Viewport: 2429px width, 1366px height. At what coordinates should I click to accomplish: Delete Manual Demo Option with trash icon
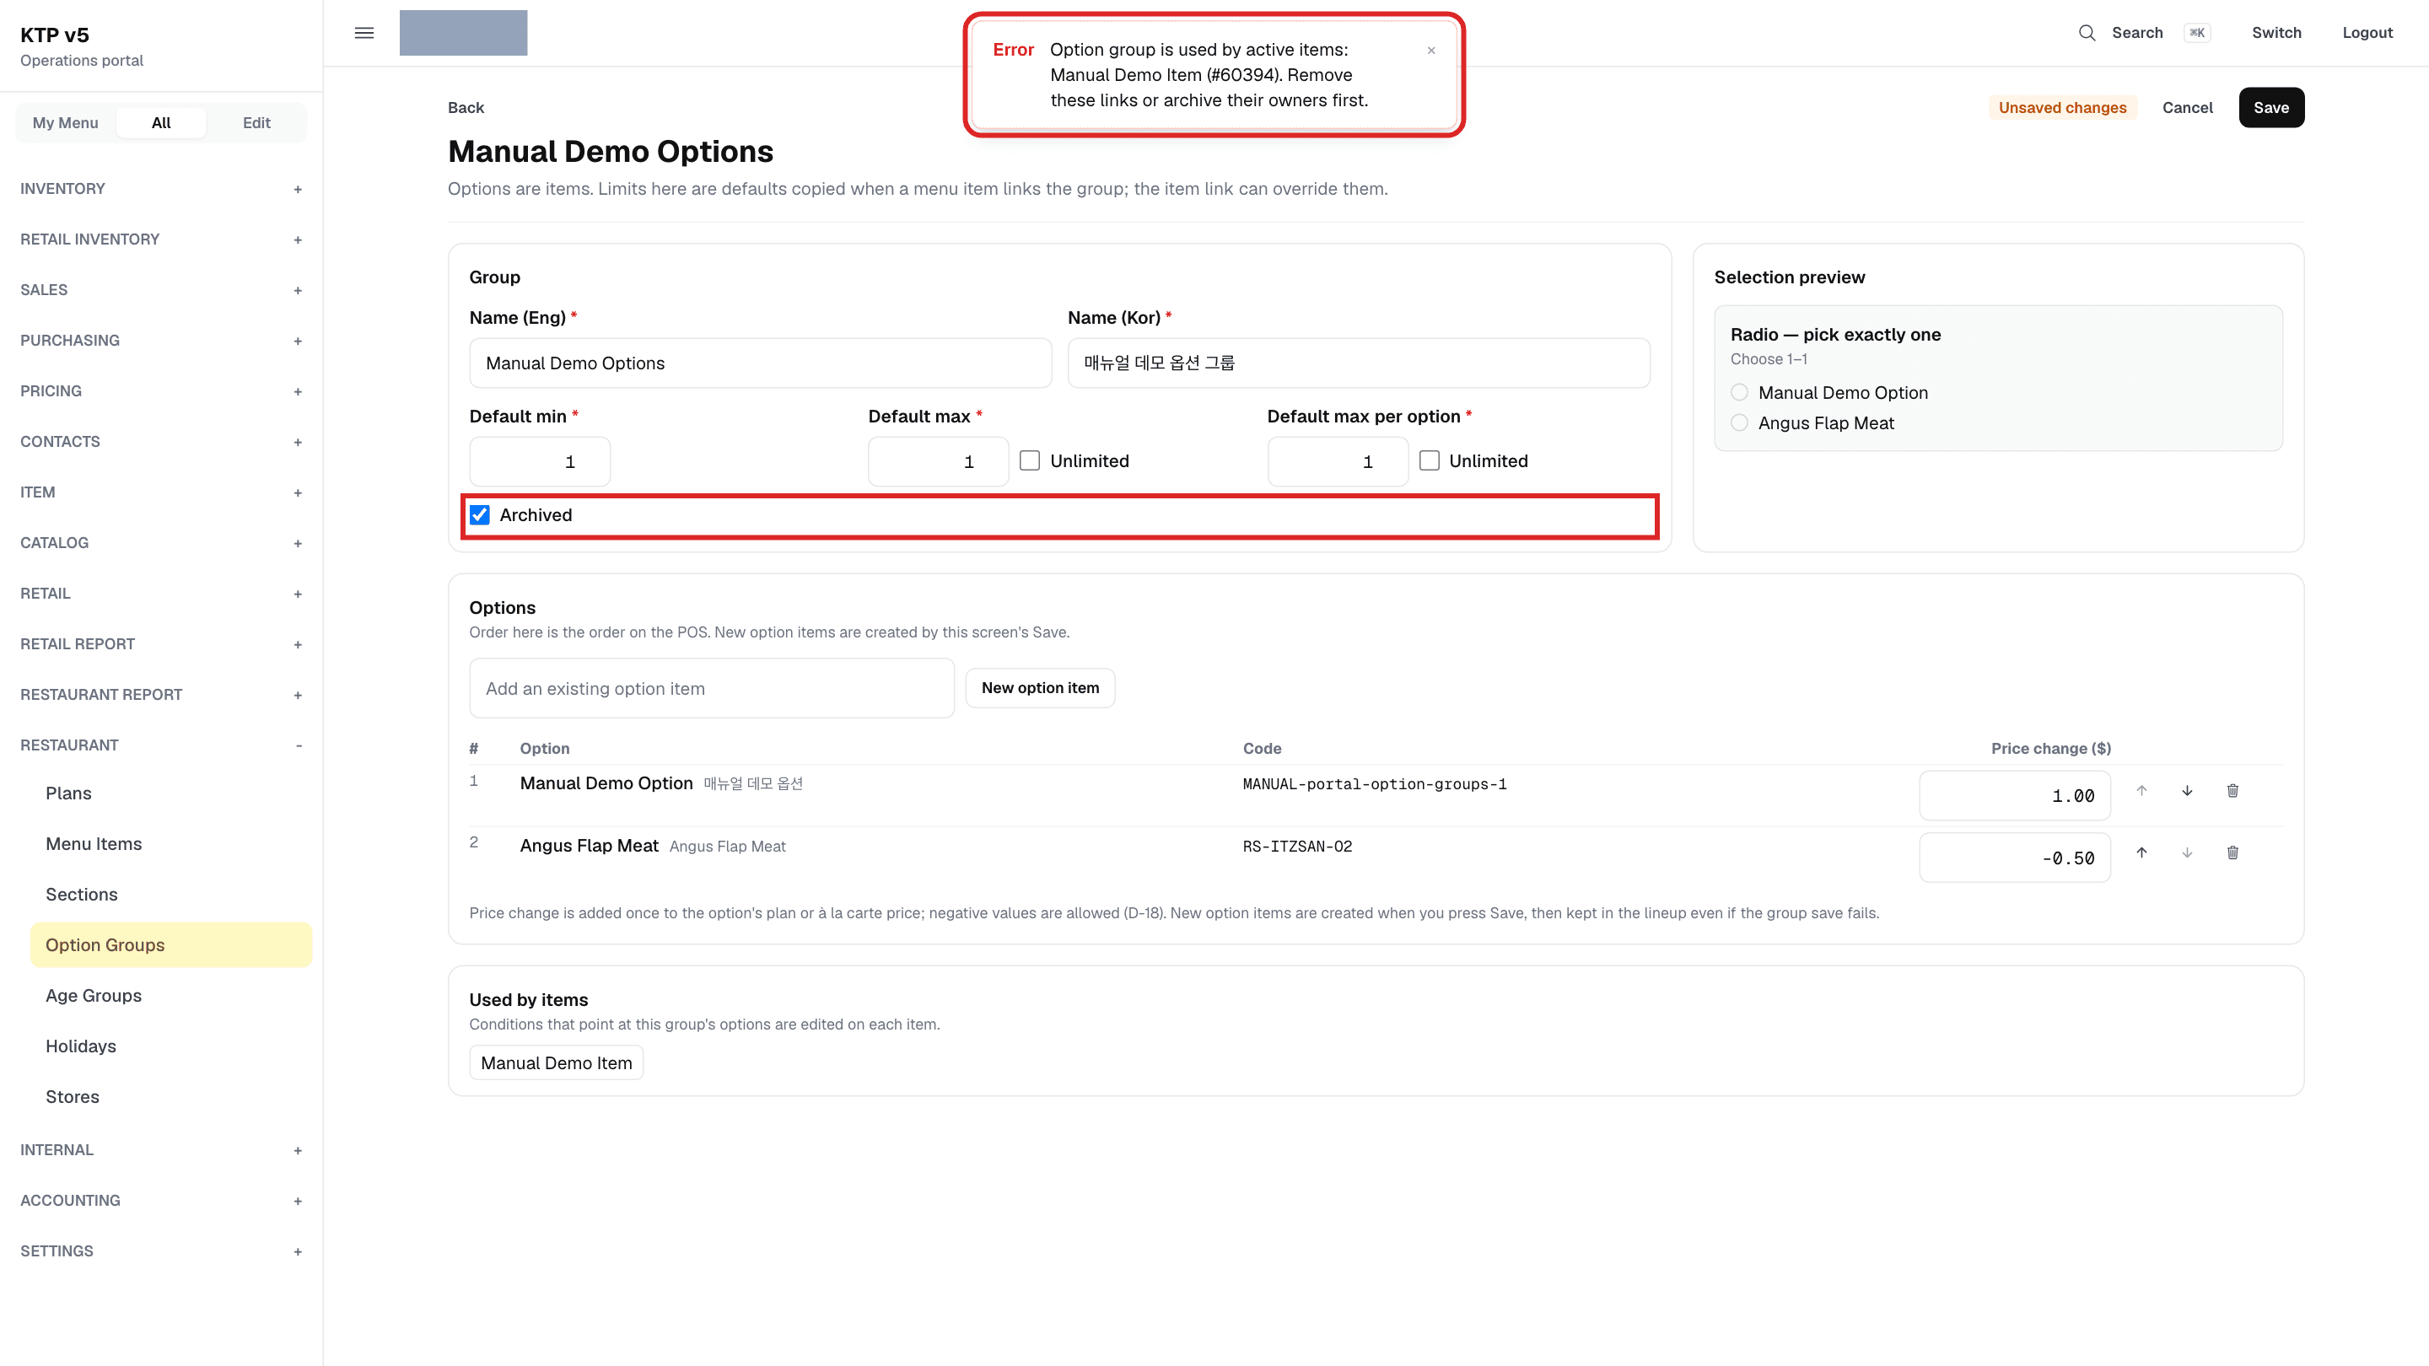coord(2232,791)
